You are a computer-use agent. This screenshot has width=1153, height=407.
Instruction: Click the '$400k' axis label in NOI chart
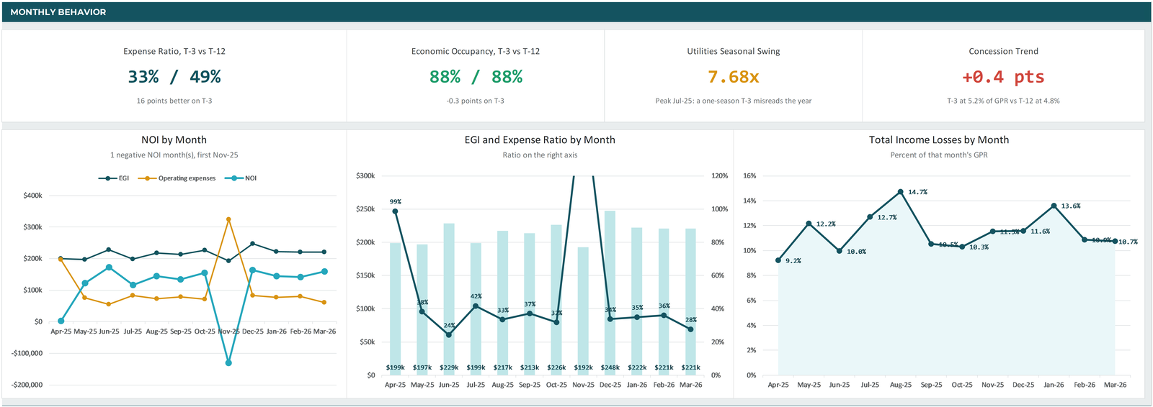click(32, 196)
